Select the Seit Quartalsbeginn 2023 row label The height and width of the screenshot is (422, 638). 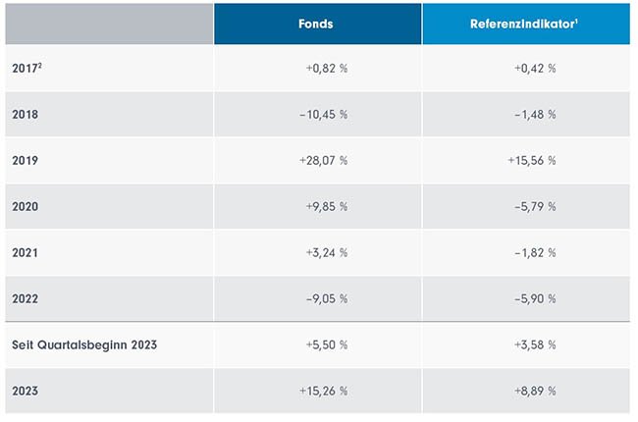tap(84, 345)
